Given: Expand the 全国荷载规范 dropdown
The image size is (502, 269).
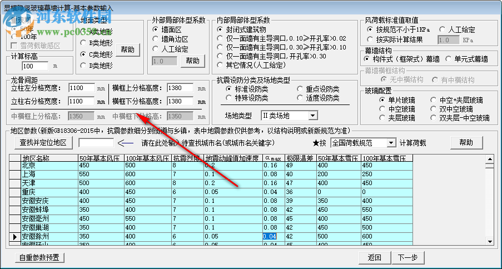Looking at the screenshot, I should (391, 143).
